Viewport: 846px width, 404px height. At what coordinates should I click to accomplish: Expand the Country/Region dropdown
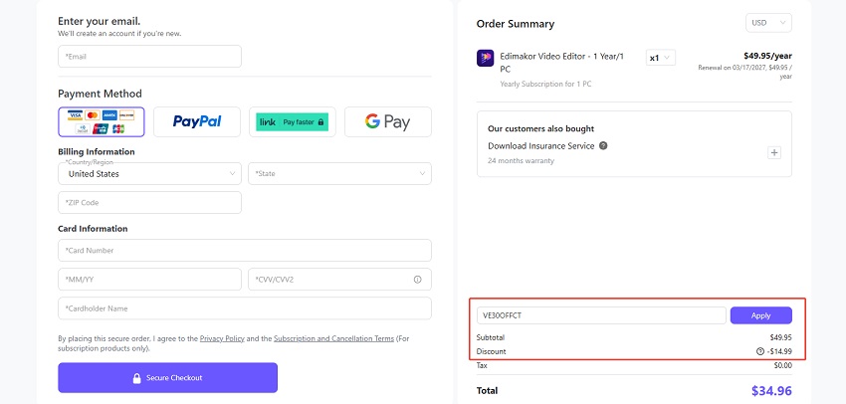(x=149, y=173)
